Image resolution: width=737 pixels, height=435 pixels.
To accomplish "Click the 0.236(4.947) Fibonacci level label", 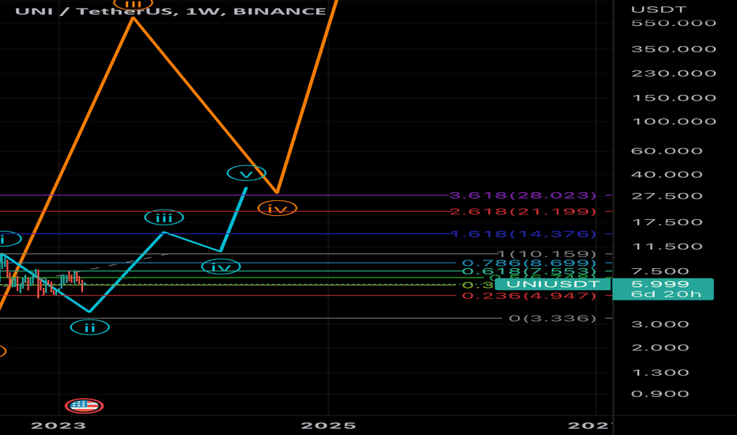I will click(x=529, y=296).
